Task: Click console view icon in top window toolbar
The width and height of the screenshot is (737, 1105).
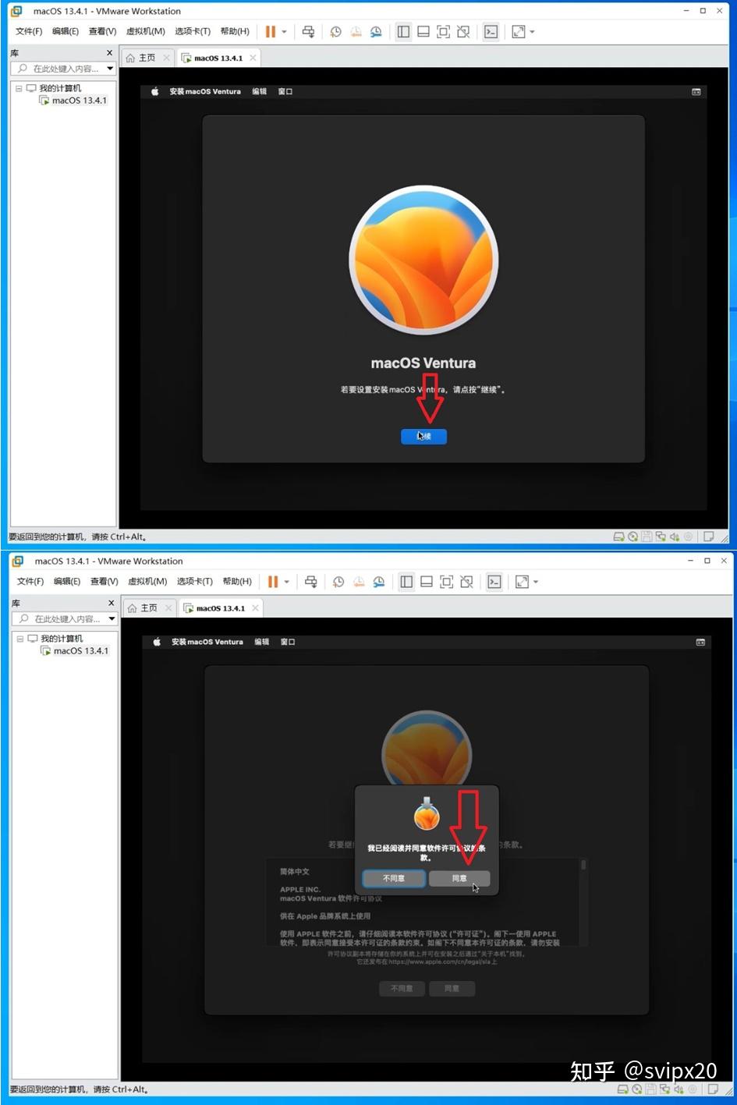Action: click(491, 32)
